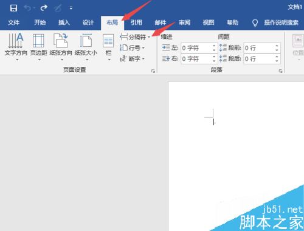Click the 页面设置 group label

click(75, 70)
